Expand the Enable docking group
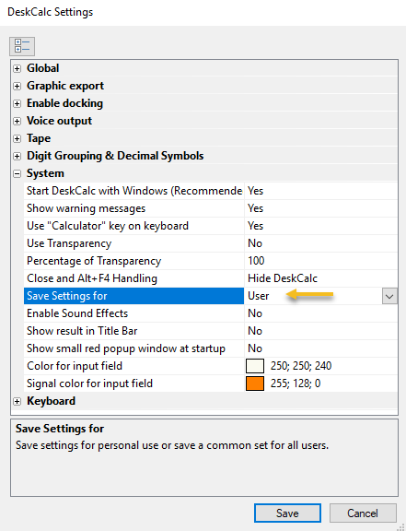 (x=17, y=103)
